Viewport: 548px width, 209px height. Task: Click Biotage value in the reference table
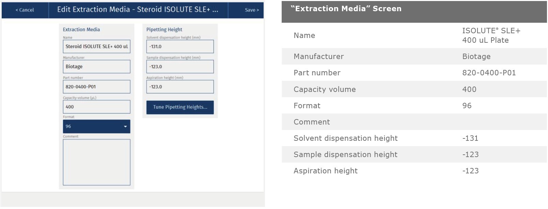[x=476, y=56]
